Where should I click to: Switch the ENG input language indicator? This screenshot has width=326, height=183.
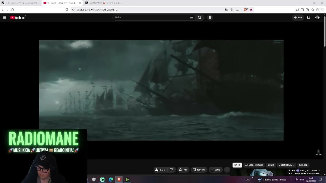[x=302, y=180]
